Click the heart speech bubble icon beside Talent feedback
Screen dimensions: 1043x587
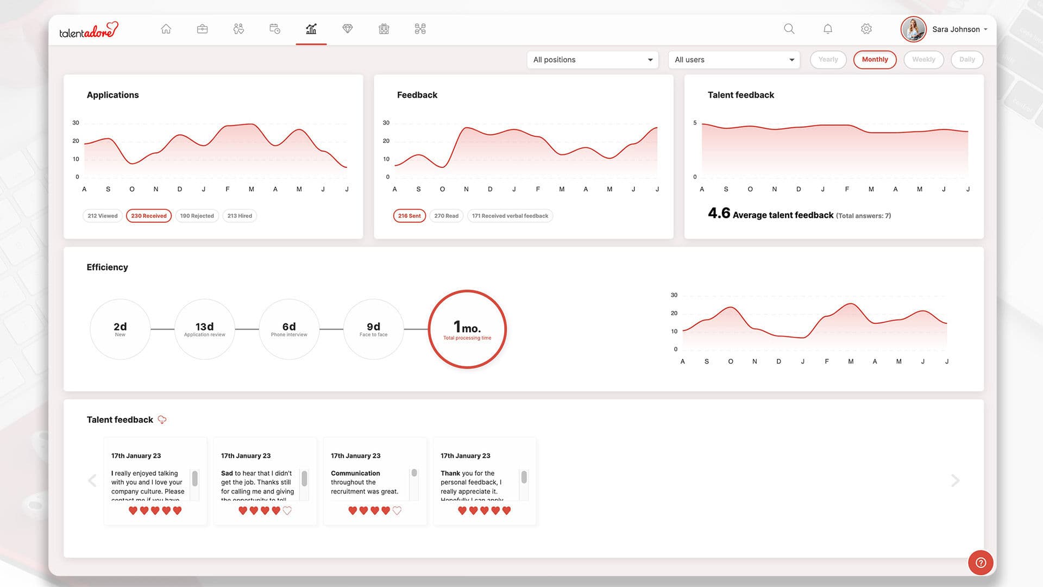162,420
